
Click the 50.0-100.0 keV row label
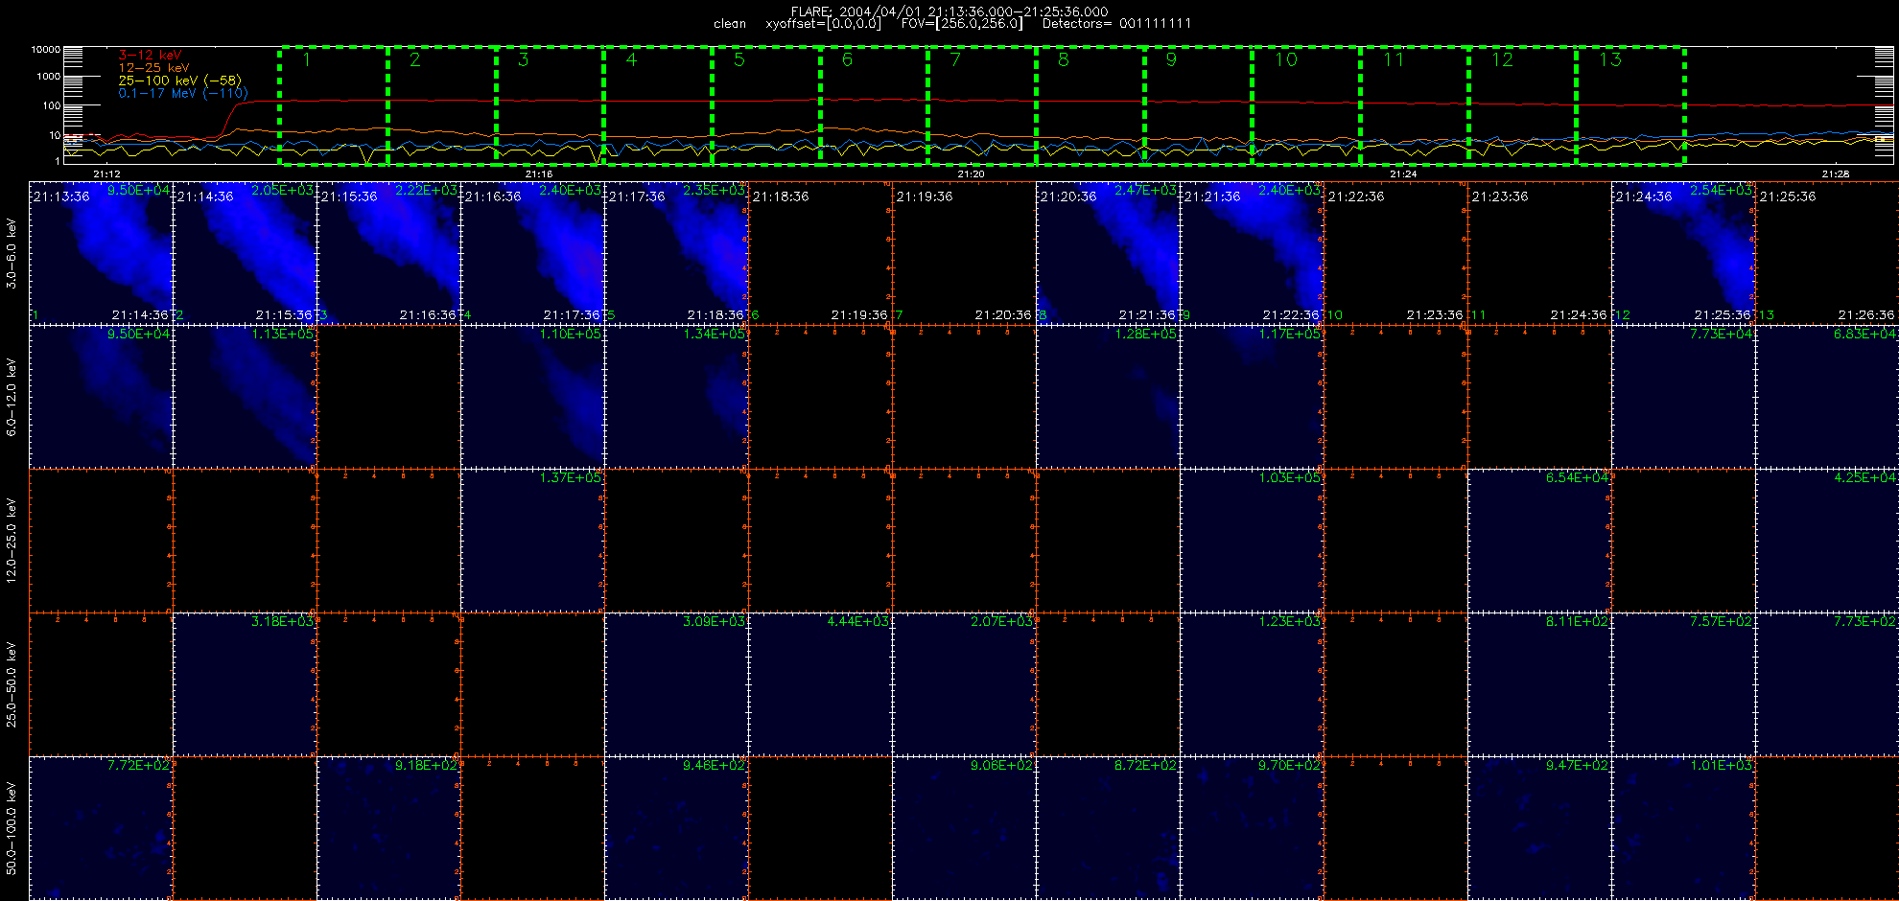click(x=12, y=828)
